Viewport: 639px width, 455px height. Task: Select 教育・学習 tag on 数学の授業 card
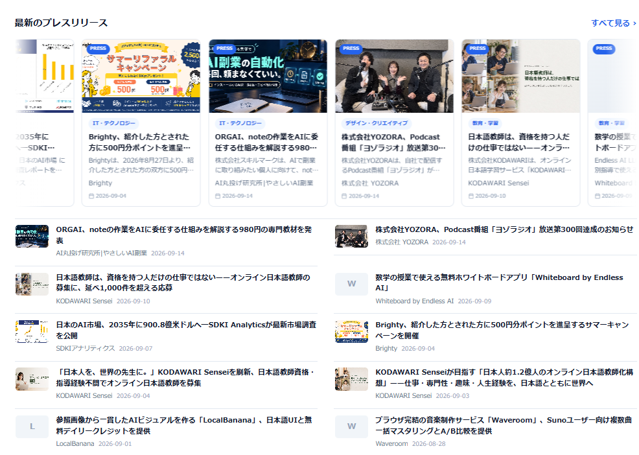click(611, 123)
